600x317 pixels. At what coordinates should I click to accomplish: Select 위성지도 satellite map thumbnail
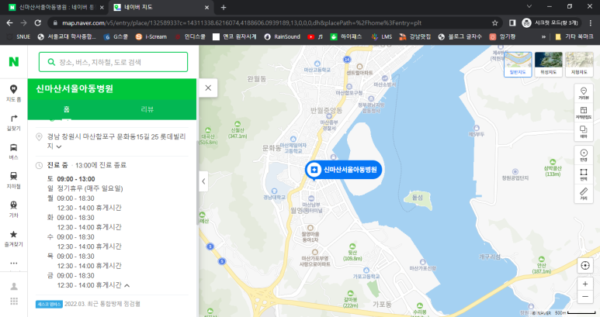[548, 64]
